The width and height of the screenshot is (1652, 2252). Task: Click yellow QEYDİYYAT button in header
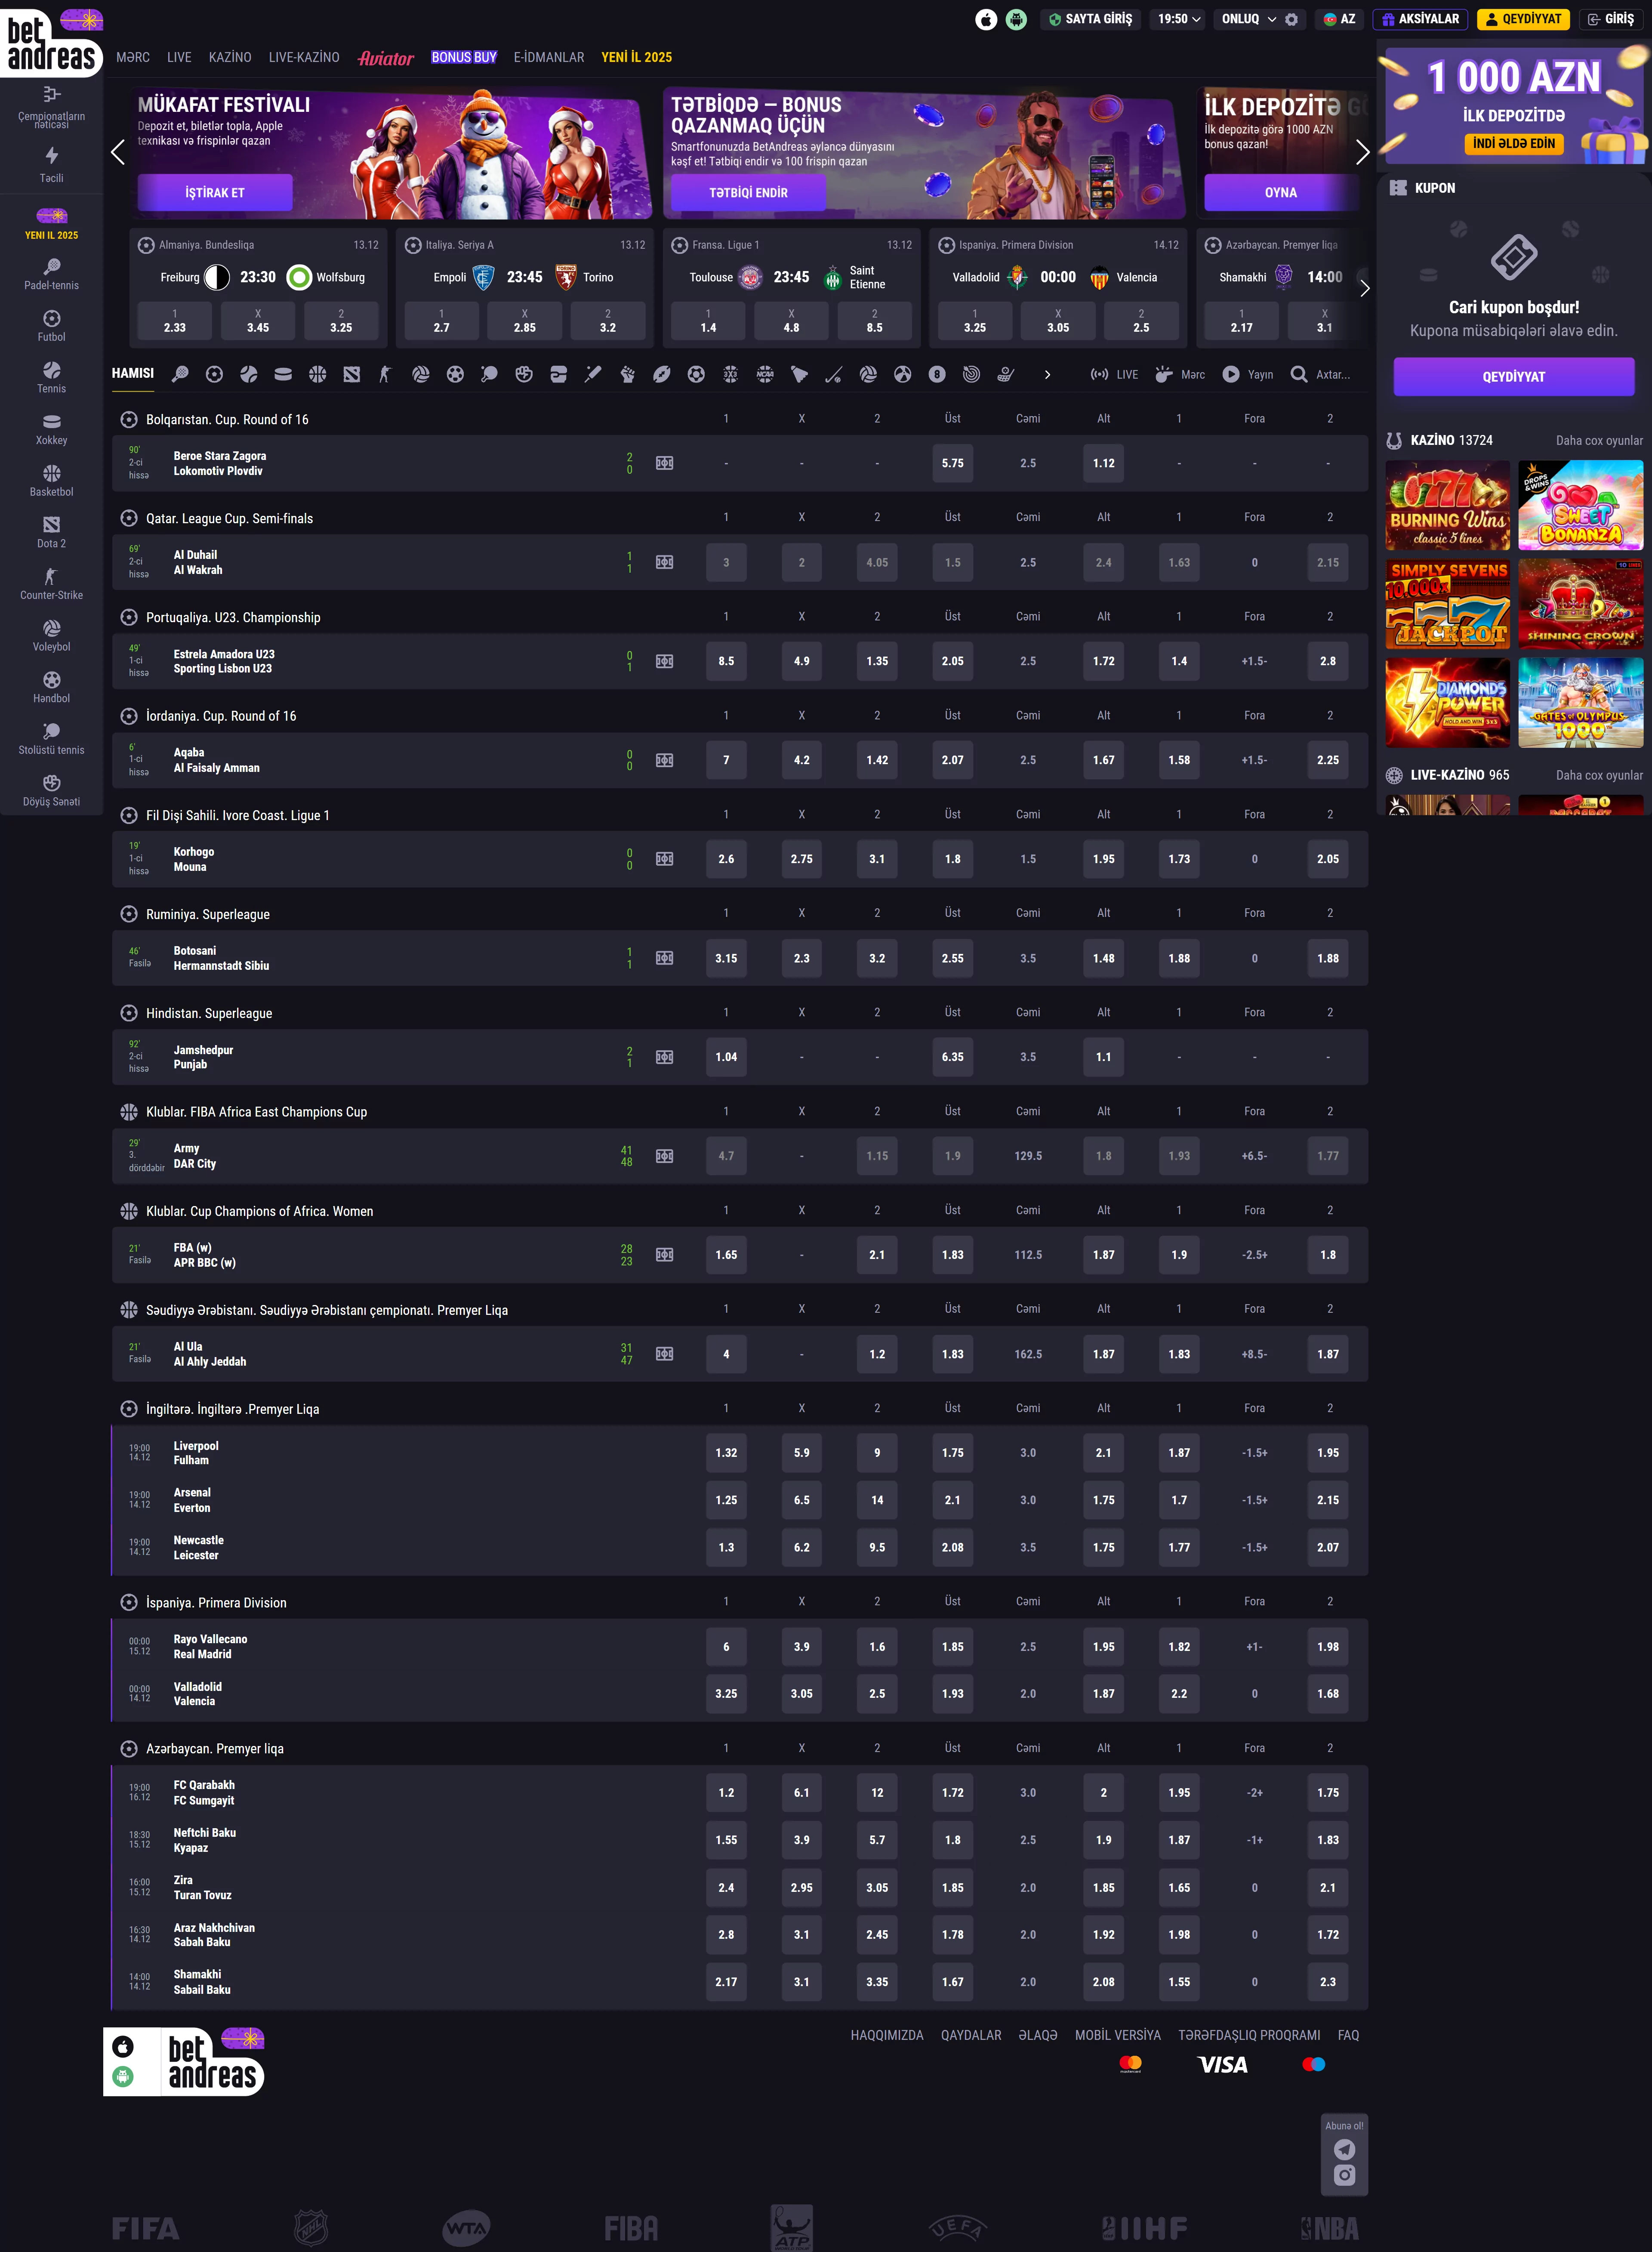[x=1523, y=19]
